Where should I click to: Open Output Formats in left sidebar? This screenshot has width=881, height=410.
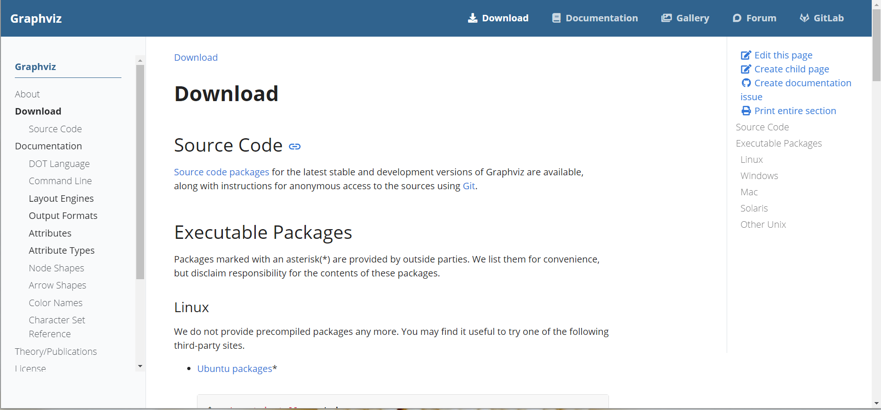pyautogui.click(x=63, y=216)
